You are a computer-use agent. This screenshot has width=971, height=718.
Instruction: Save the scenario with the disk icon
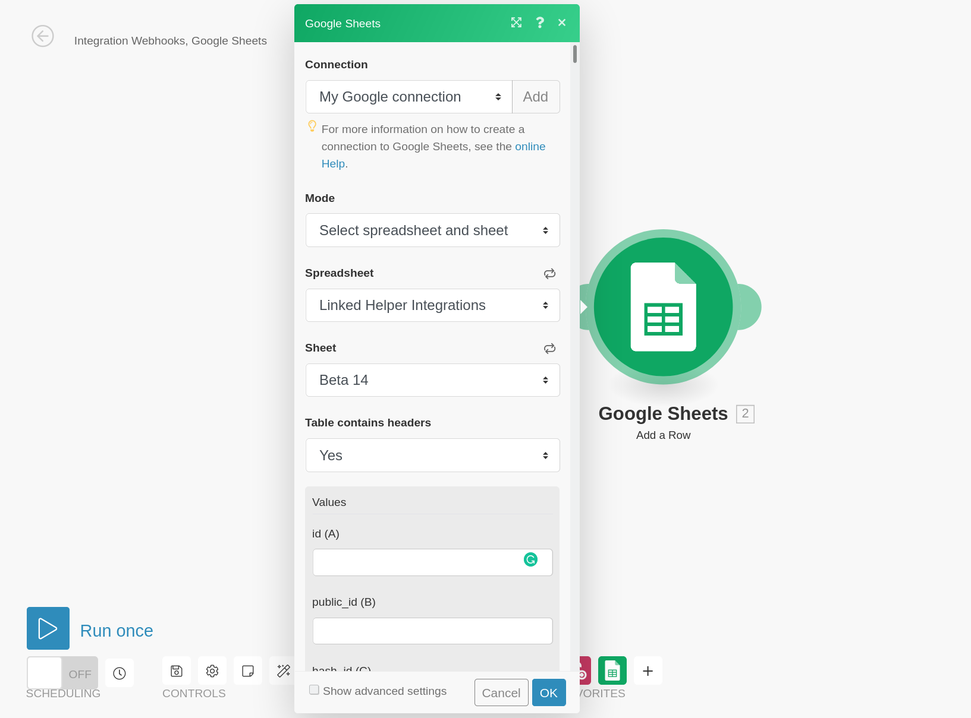177,671
